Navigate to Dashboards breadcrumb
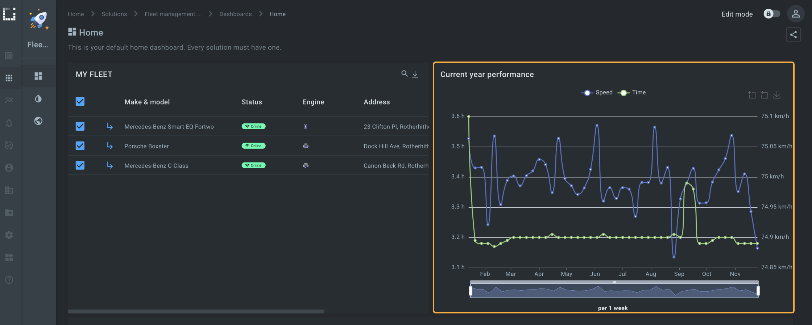 click(236, 14)
